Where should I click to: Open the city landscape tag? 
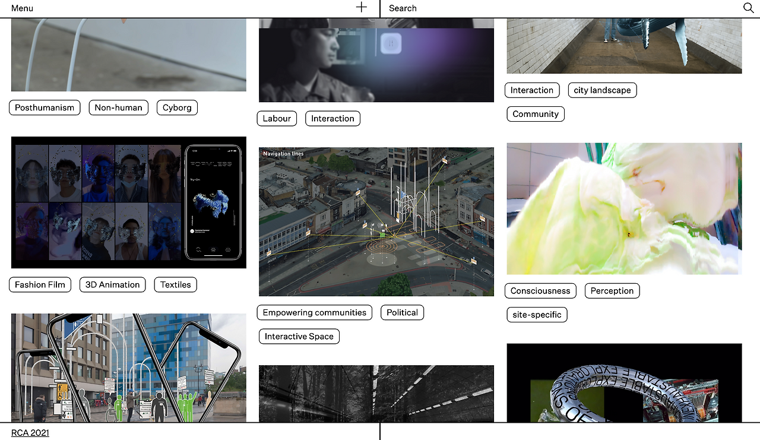(602, 90)
